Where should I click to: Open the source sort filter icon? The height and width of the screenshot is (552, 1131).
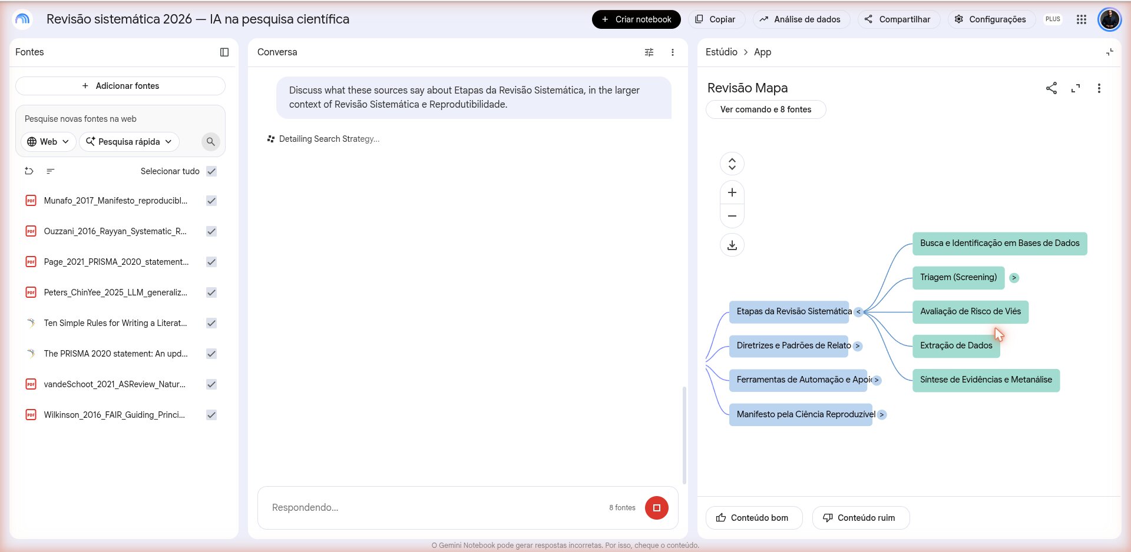[51, 171]
